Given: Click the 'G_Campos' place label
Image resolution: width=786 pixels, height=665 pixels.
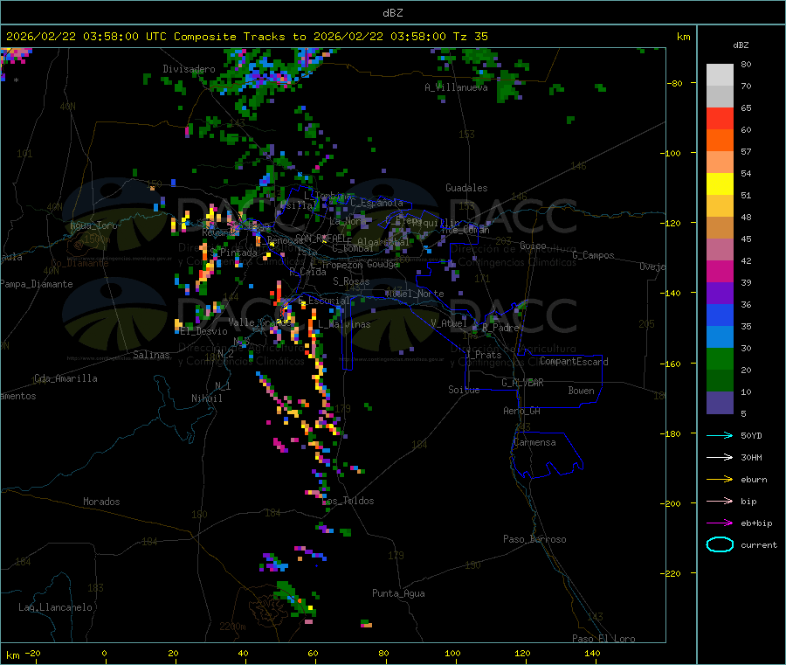Looking at the screenshot, I should [x=594, y=255].
